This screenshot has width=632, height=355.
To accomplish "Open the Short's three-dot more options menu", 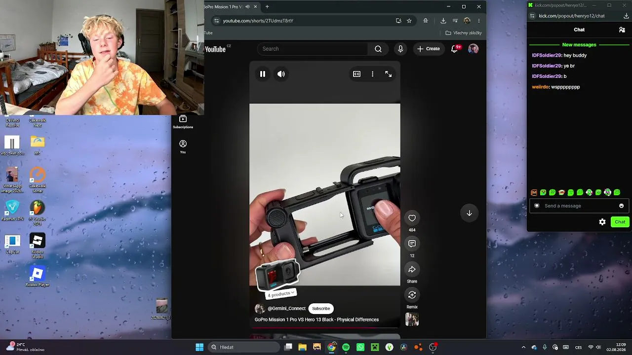I will [x=372, y=74].
